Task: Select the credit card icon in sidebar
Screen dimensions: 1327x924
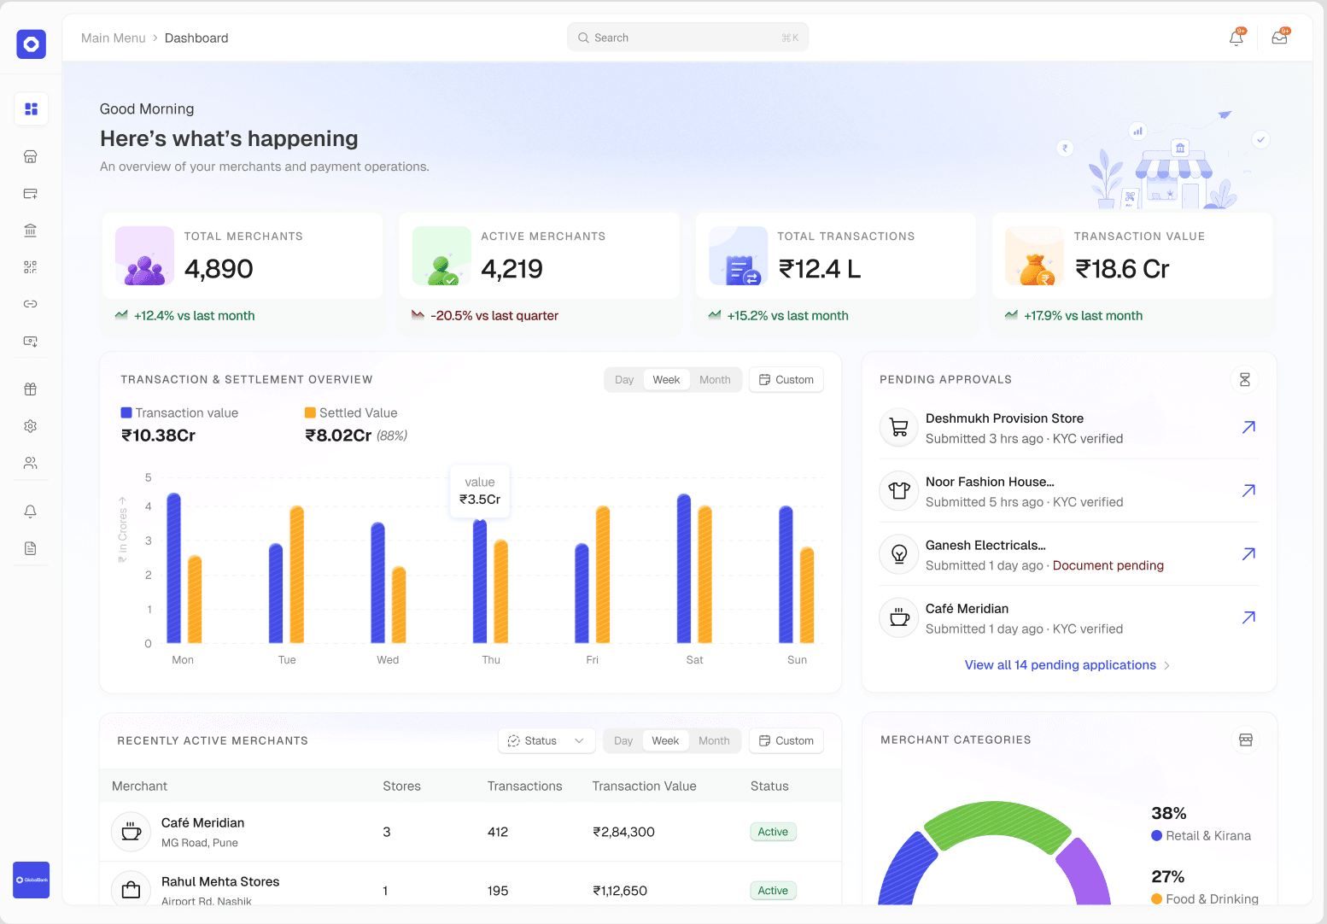Action: click(31, 194)
